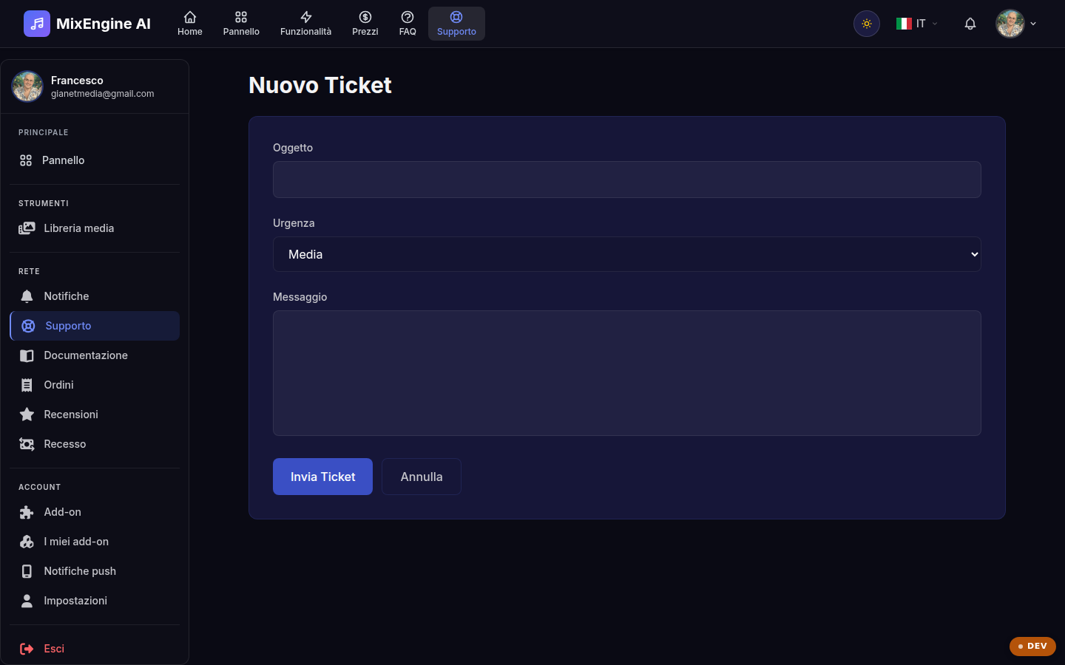The width and height of the screenshot is (1065, 665).
Task: Click Francesco's sidebar profile picture
Action: pyautogui.click(x=27, y=86)
